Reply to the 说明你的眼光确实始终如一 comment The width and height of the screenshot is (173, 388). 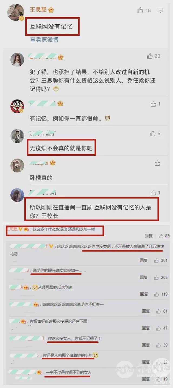click(144, 278)
